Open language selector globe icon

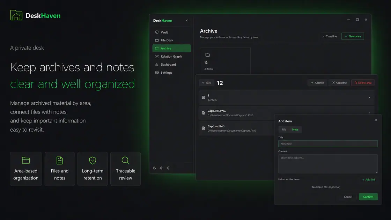(162, 168)
